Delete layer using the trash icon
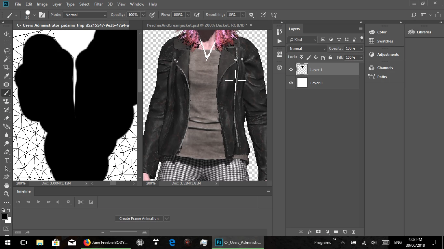This screenshot has height=249, width=444. point(354,232)
